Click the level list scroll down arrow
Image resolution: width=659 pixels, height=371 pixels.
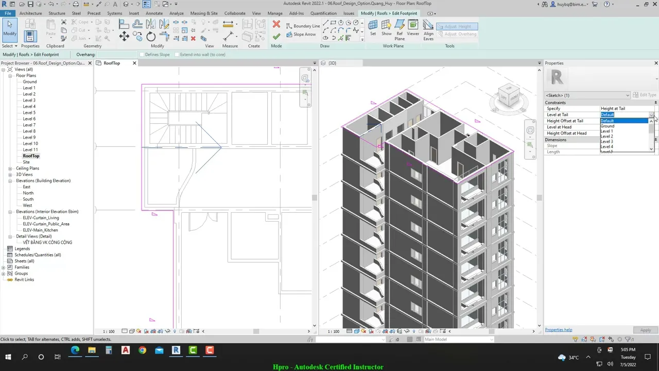pyautogui.click(x=651, y=149)
